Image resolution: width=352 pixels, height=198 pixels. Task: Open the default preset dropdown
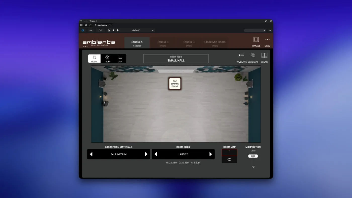click(x=138, y=30)
